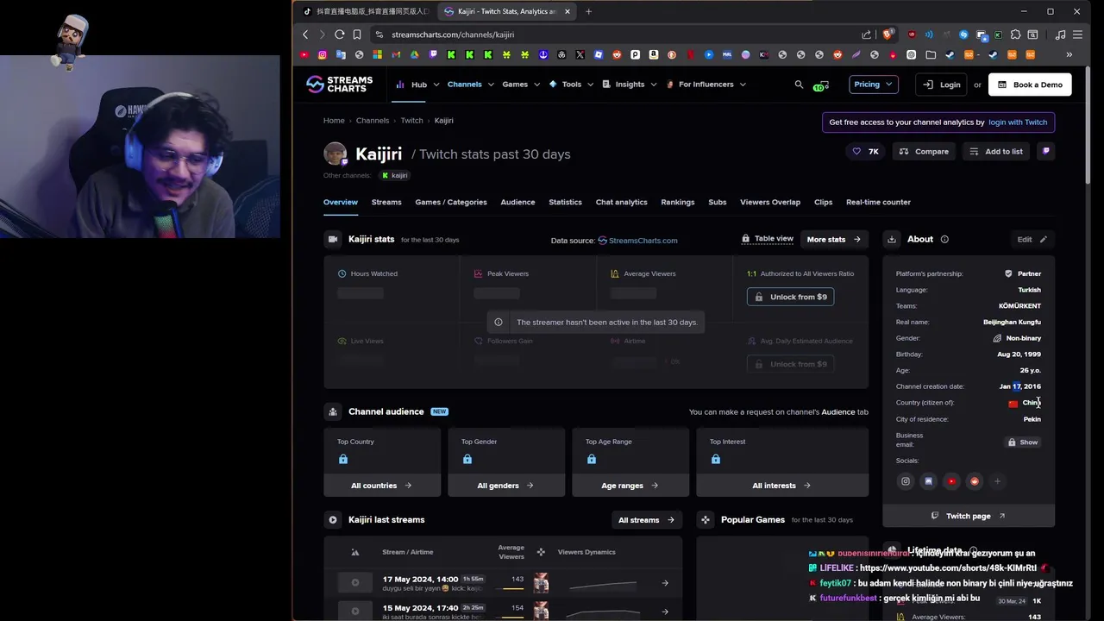1104x621 pixels.
Task: Click the info icon next to About
Action: (x=944, y=239)
